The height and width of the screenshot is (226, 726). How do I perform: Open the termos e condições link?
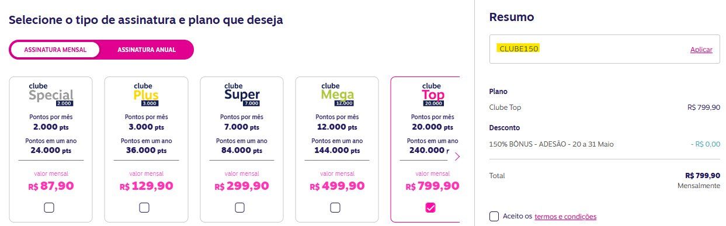(565, 217)
